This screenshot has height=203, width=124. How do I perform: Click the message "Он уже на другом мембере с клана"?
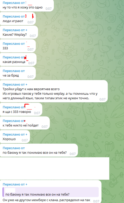point(46,200)
